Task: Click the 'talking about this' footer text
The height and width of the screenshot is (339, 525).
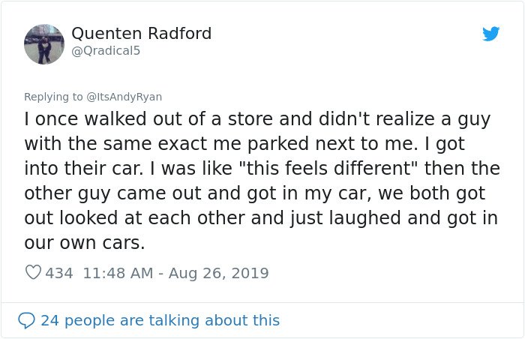Action: pyautogui.click(x=214, y=320)
